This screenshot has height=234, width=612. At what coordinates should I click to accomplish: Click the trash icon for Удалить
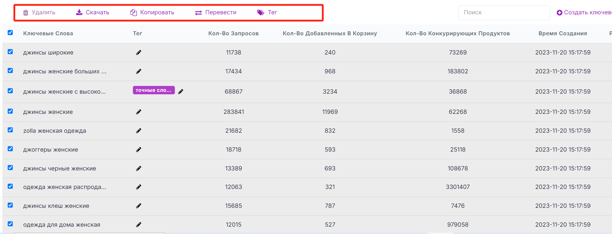(x=26, y=13)
